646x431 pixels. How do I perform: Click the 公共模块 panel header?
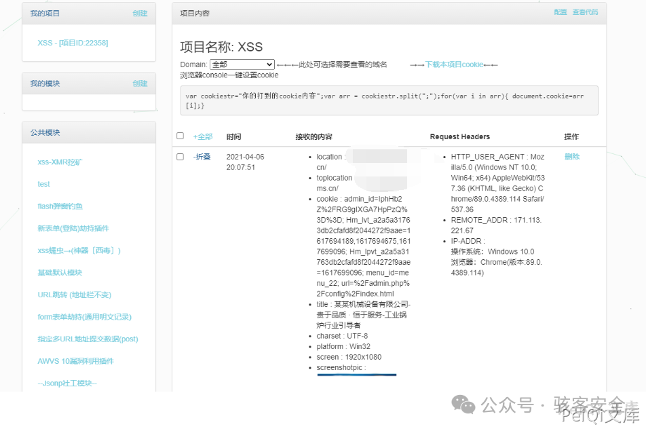tap(89, 132)
